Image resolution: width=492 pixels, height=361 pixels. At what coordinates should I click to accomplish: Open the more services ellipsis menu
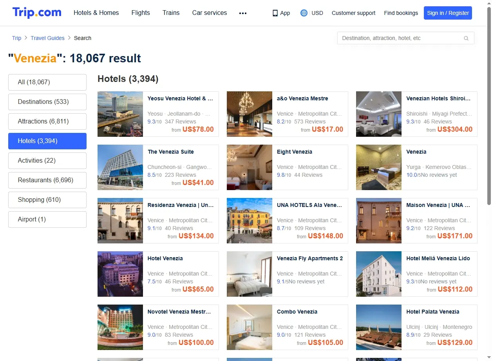click(x=243, y=13)
